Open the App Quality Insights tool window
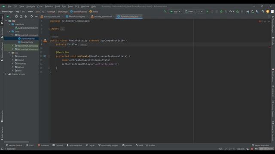Image resolution: width=275 pixels, height=154 pixels. 108,145
